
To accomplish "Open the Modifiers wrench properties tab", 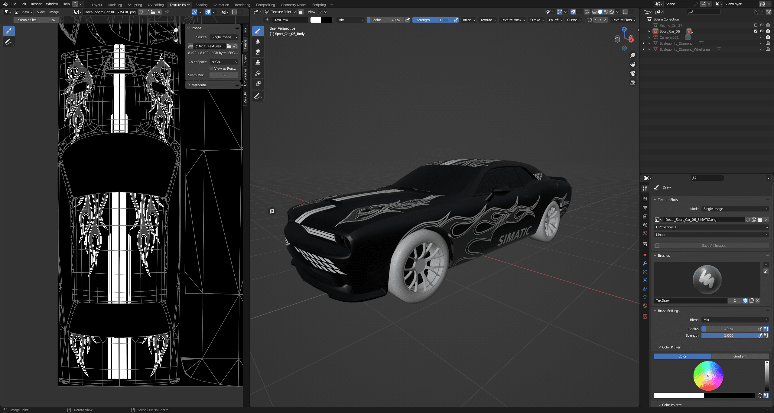I will (645, 263).
